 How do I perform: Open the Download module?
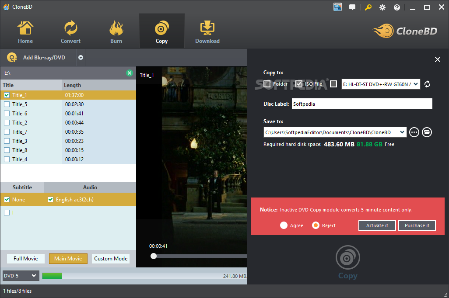click(x=207, y=32)
